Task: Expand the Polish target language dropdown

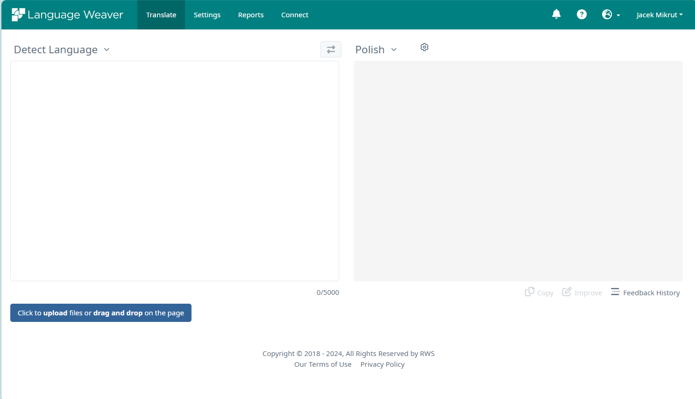Action: (376, 50)
